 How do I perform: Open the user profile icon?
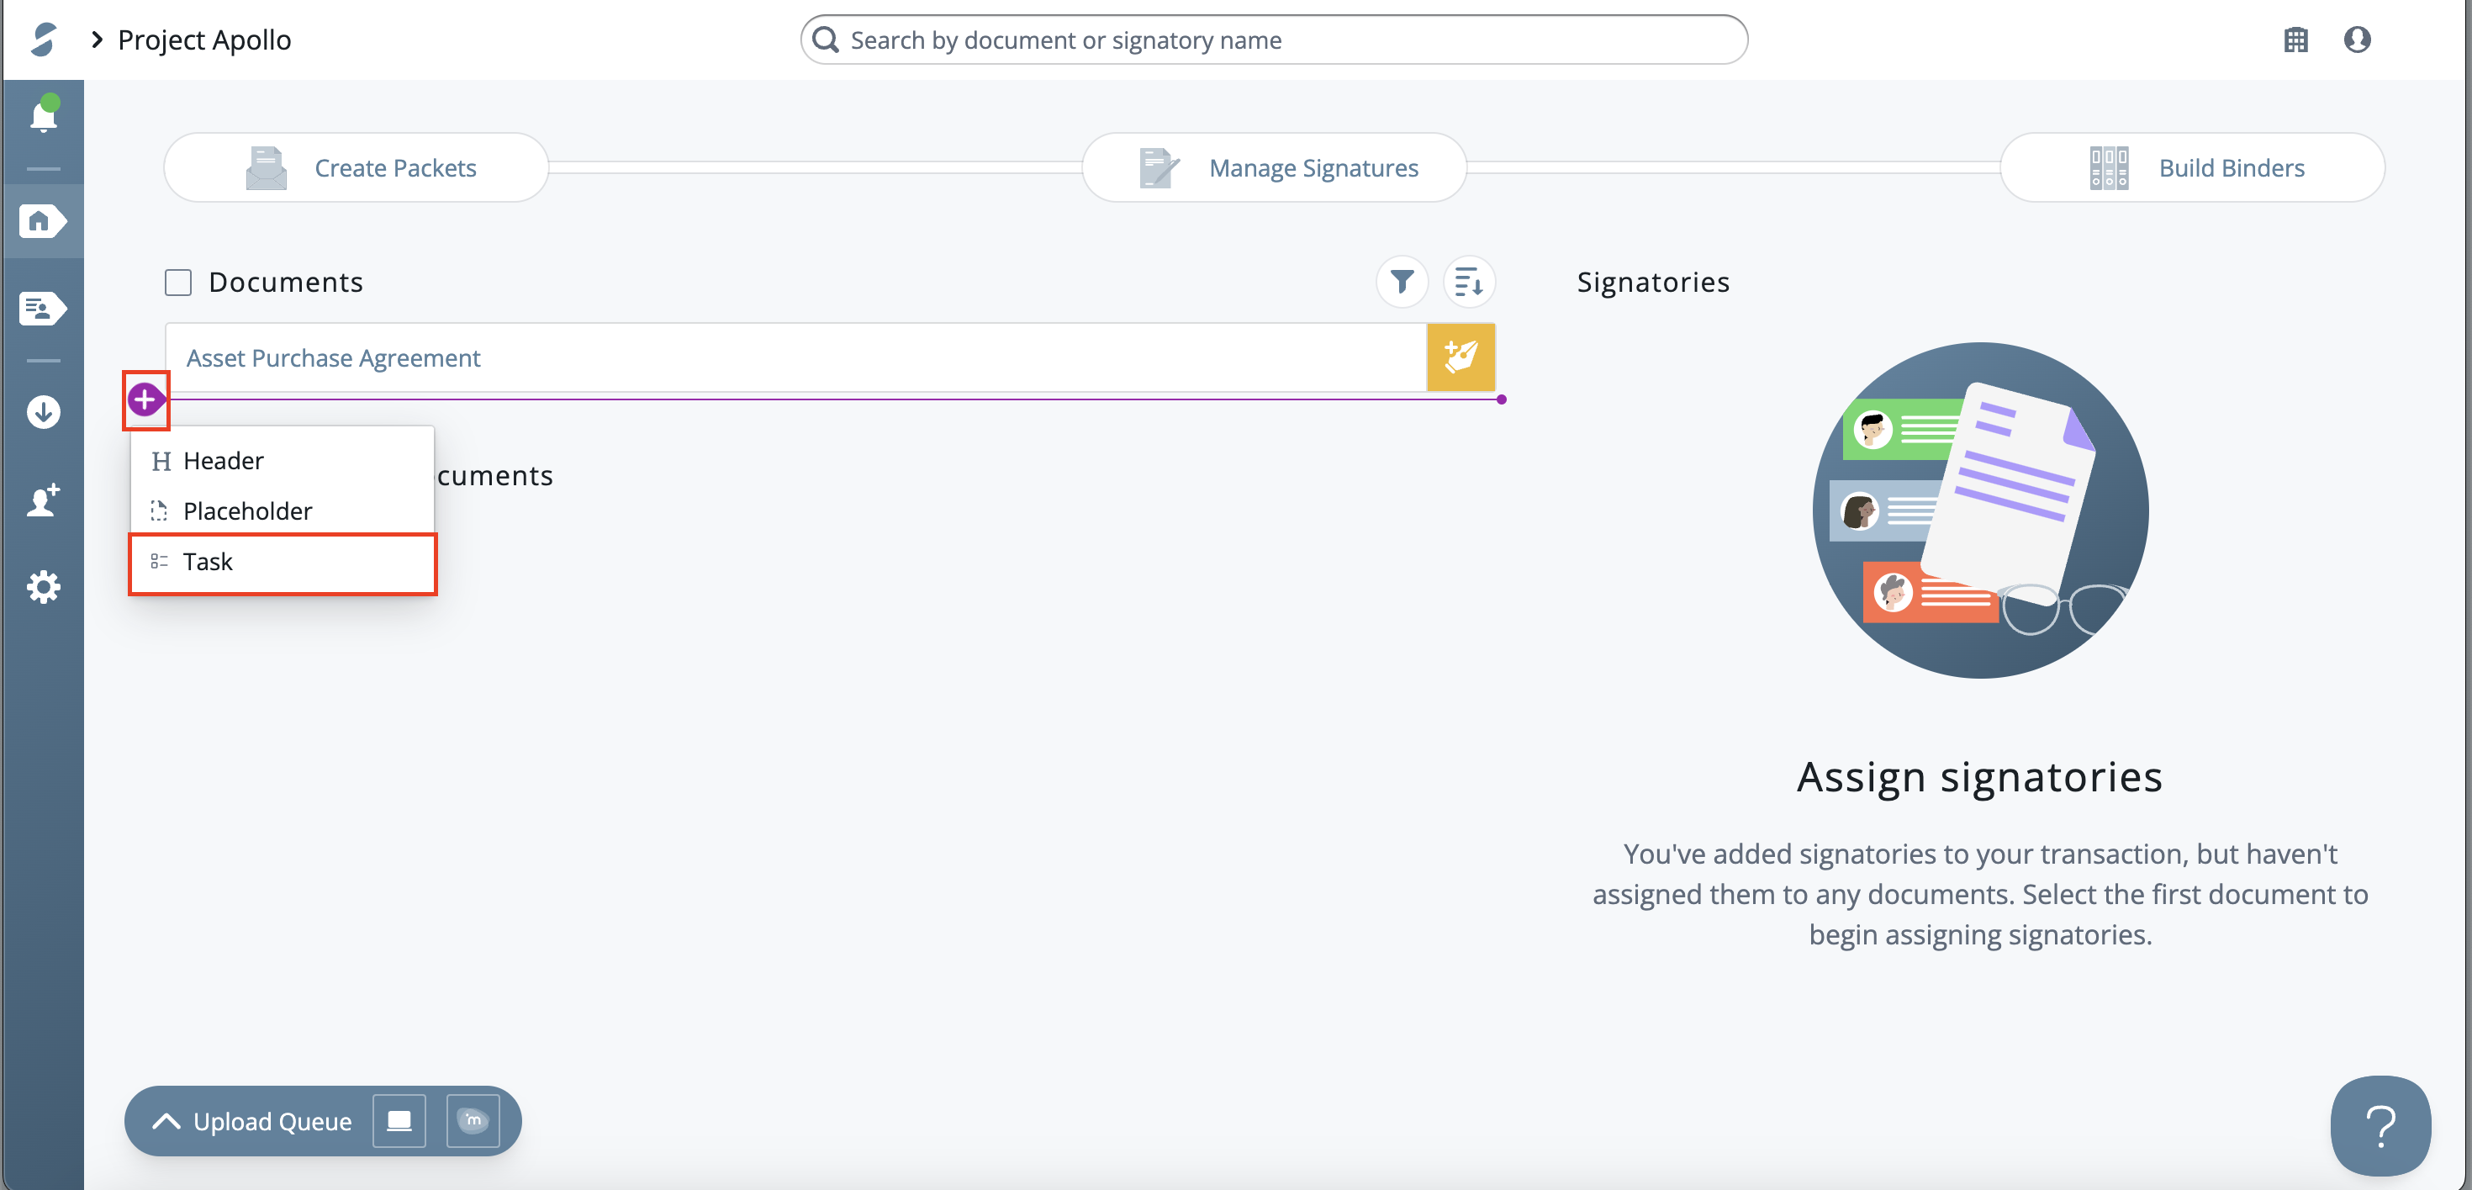(2357, 40)
